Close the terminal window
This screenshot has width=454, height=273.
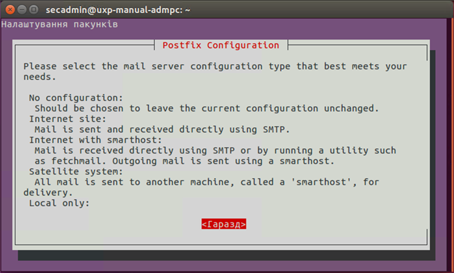(10, 9)
